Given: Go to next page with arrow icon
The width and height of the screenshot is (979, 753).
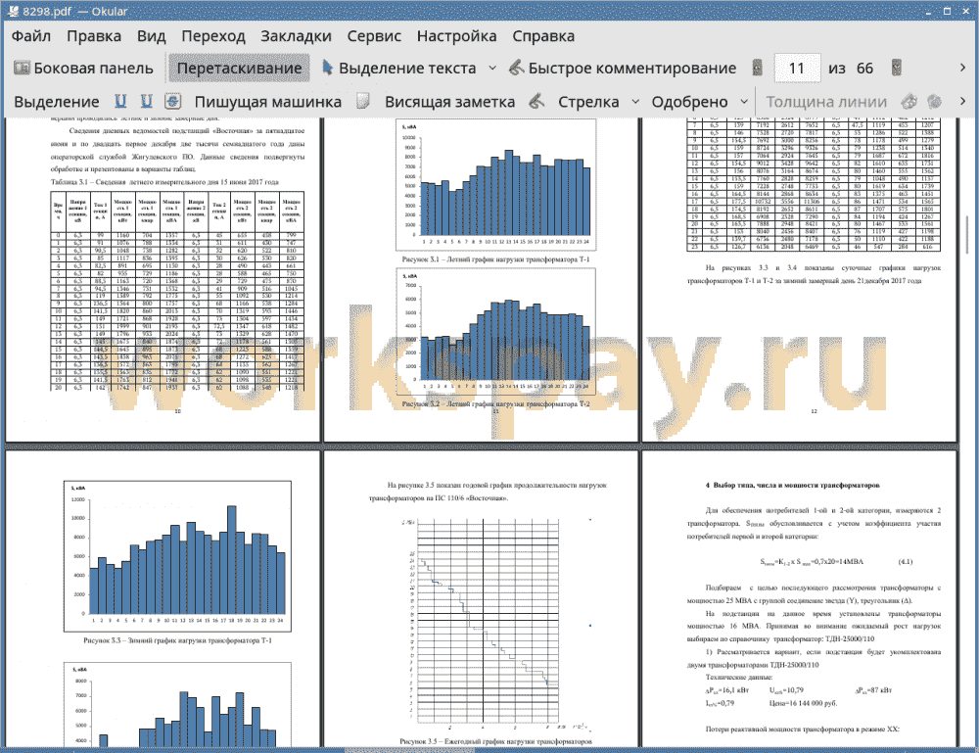Looking at the screenshot, I should tap(897, 68).
